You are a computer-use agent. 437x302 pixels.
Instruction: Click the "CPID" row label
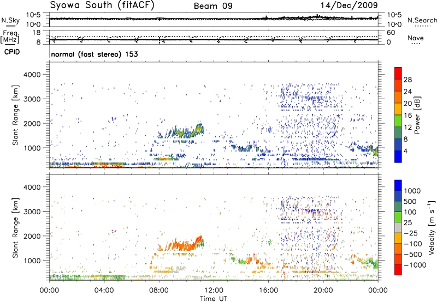(x=12, y=52)
